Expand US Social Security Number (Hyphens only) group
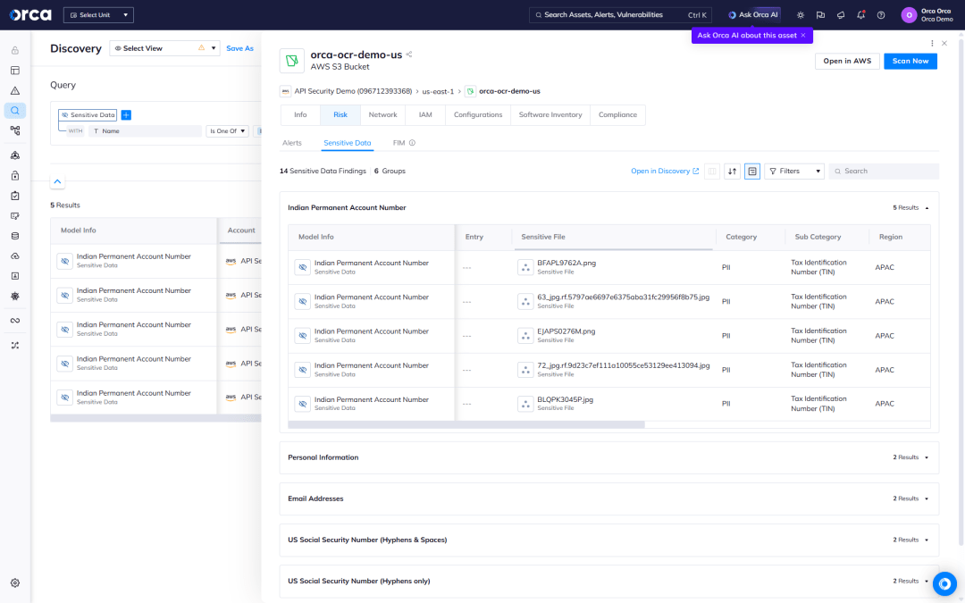This screenshot has width=965, height=603. pos(927,582)
